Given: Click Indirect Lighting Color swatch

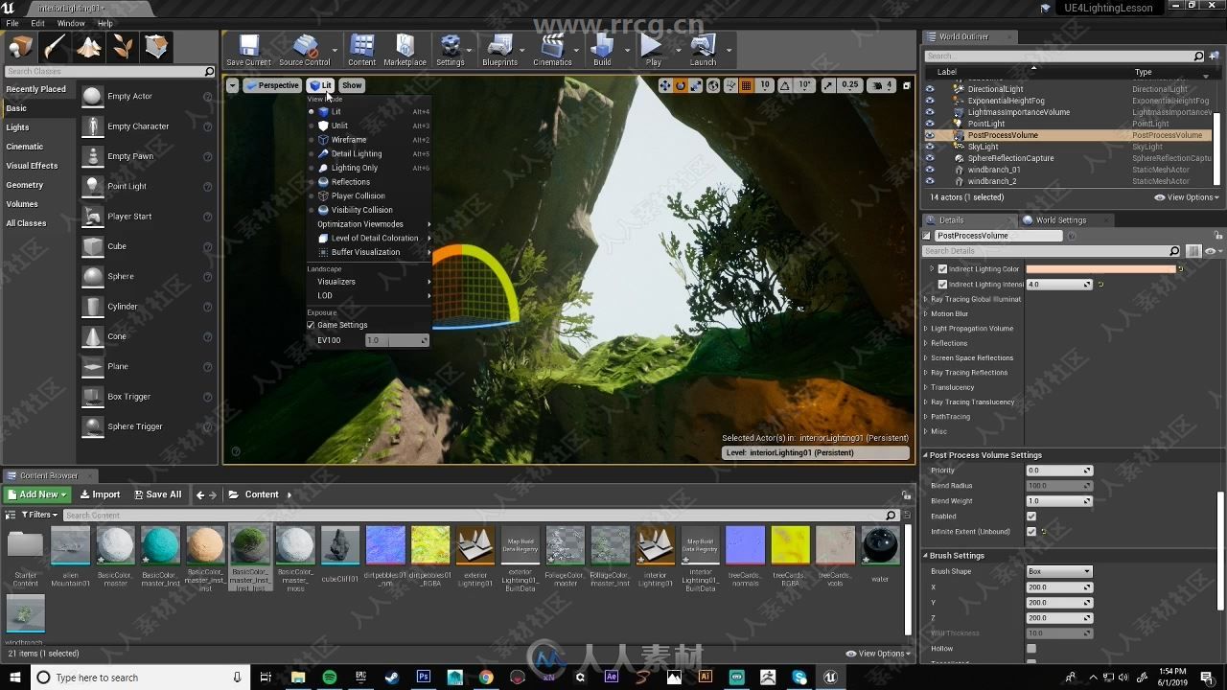Looking at the screenshot, I should coord(1100,269).
